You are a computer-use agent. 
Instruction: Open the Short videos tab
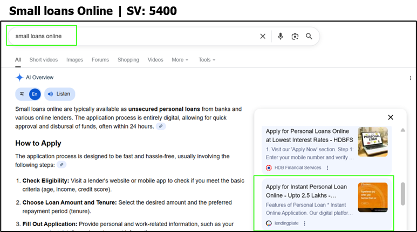[x=44, y=60]
